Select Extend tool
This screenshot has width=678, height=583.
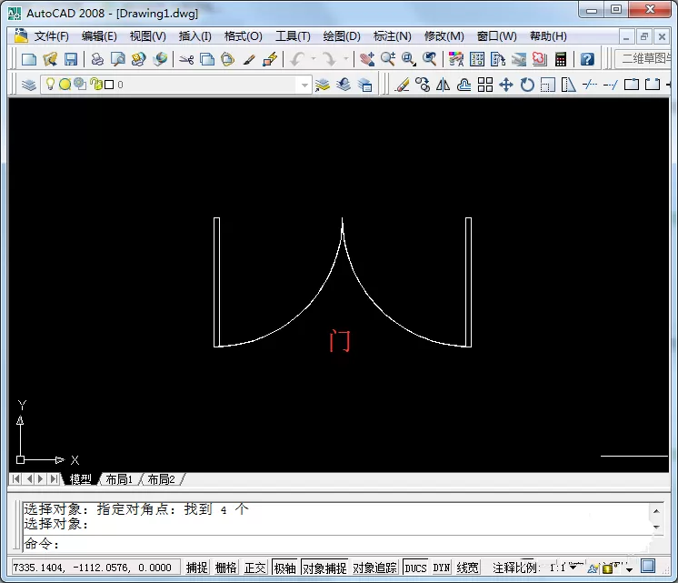(x=611, y=85)
